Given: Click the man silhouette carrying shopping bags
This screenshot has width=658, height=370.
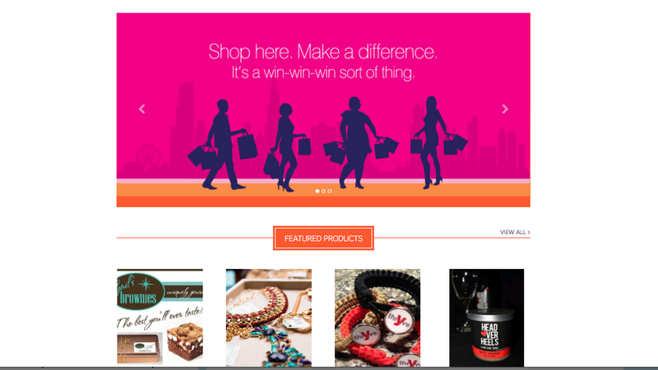Looking at the screenshot, I should tap(222, 145).
